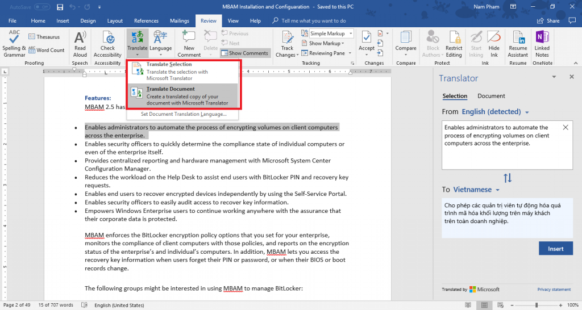The width and height of the screenshot is (582, 310).
Task: Switch to the Design tab
Action: pos(88,21)
